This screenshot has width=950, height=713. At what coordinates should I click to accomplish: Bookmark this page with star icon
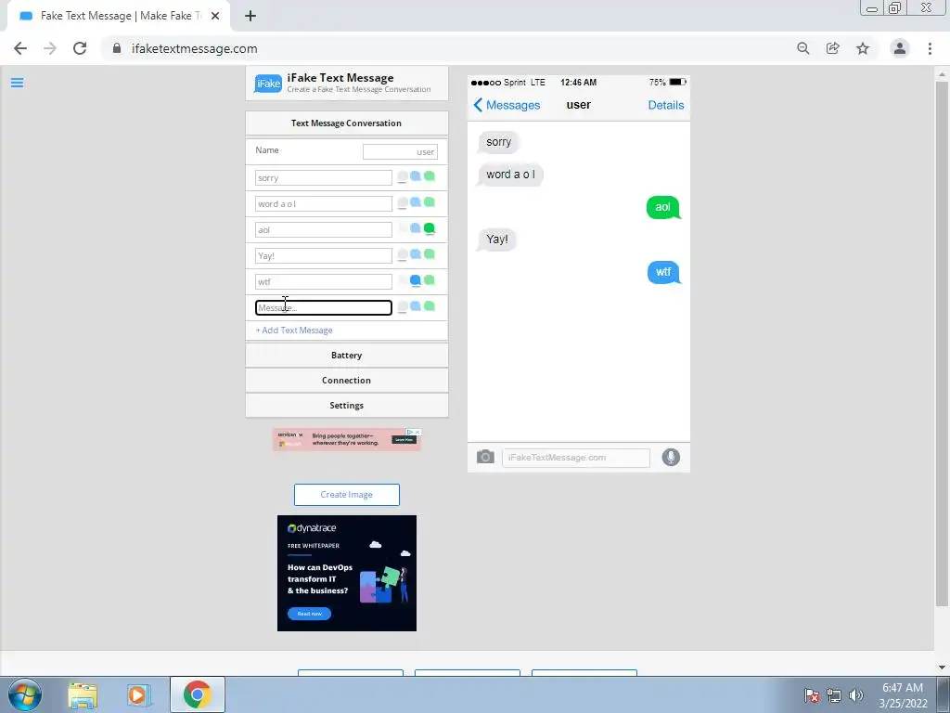click(863, 48)
